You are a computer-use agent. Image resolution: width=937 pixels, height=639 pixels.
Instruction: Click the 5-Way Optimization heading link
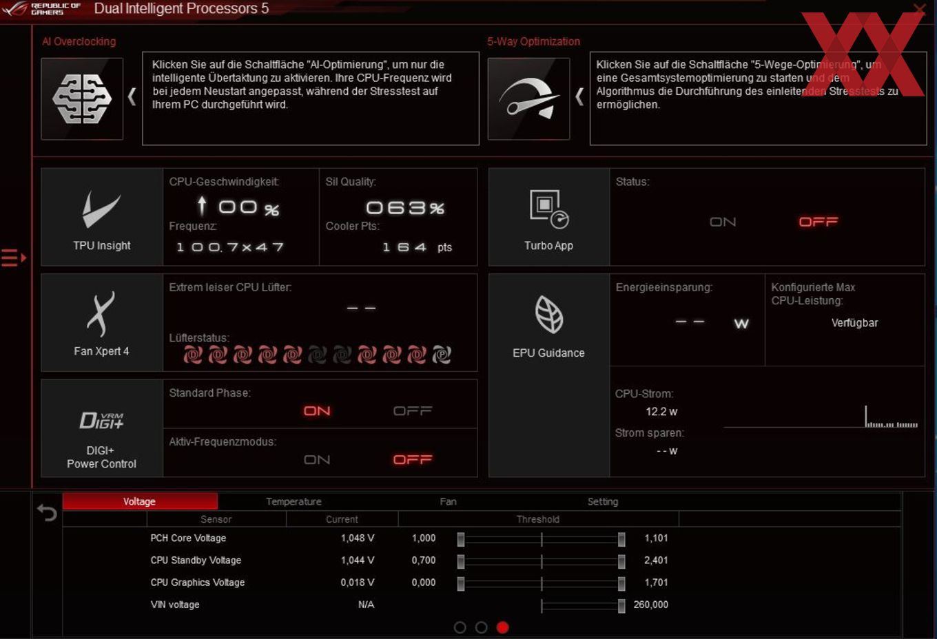[x=534, y=41]
